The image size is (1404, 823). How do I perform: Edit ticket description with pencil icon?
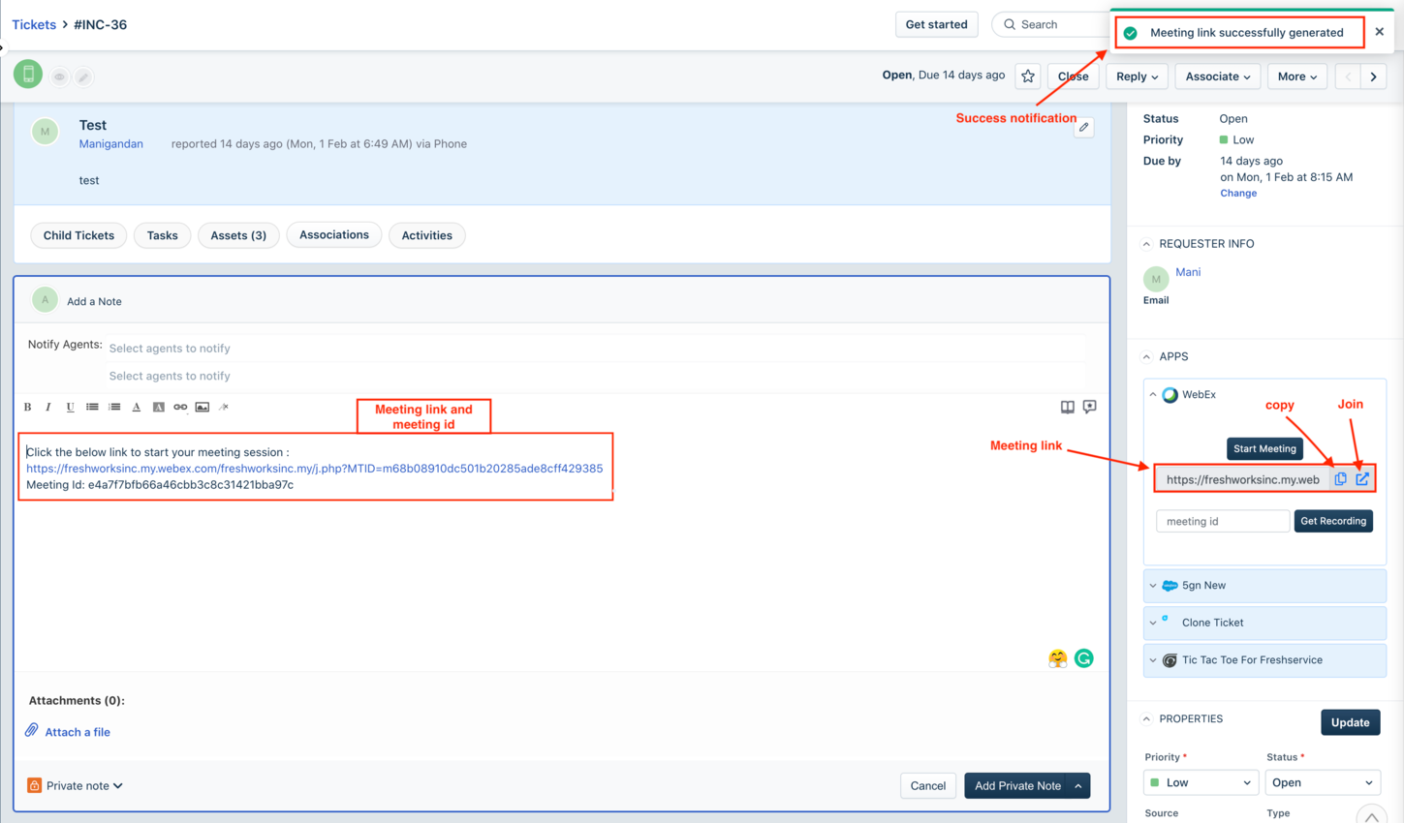tap(1084, 127)
